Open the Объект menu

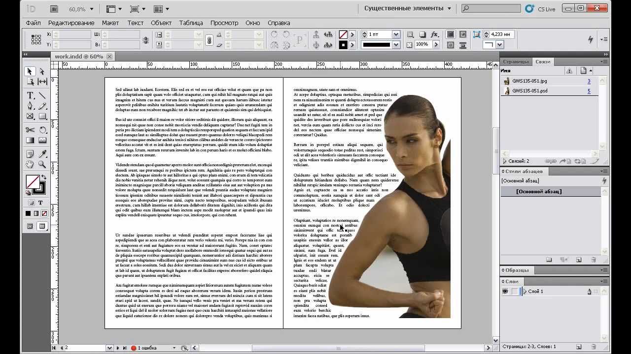(161, 23)
